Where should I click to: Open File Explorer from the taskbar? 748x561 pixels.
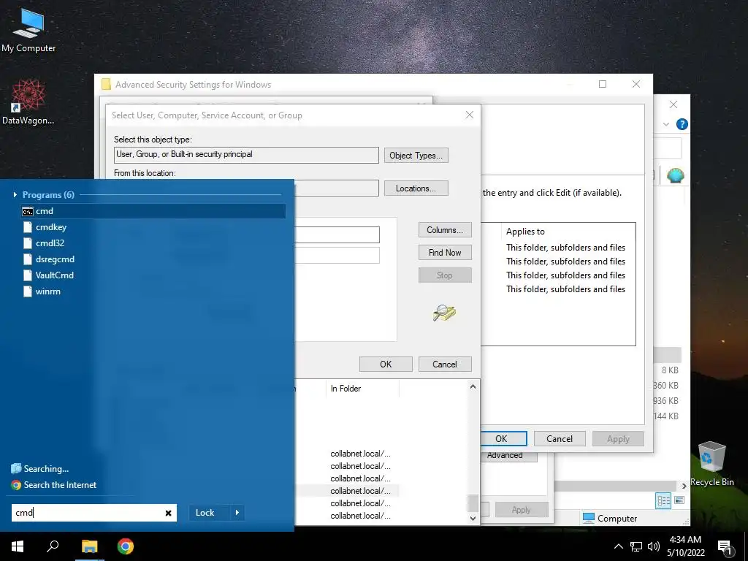pos(89,546)
